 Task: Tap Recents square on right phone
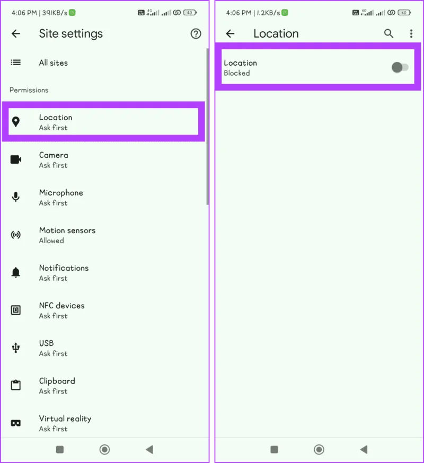pos(274,450)
